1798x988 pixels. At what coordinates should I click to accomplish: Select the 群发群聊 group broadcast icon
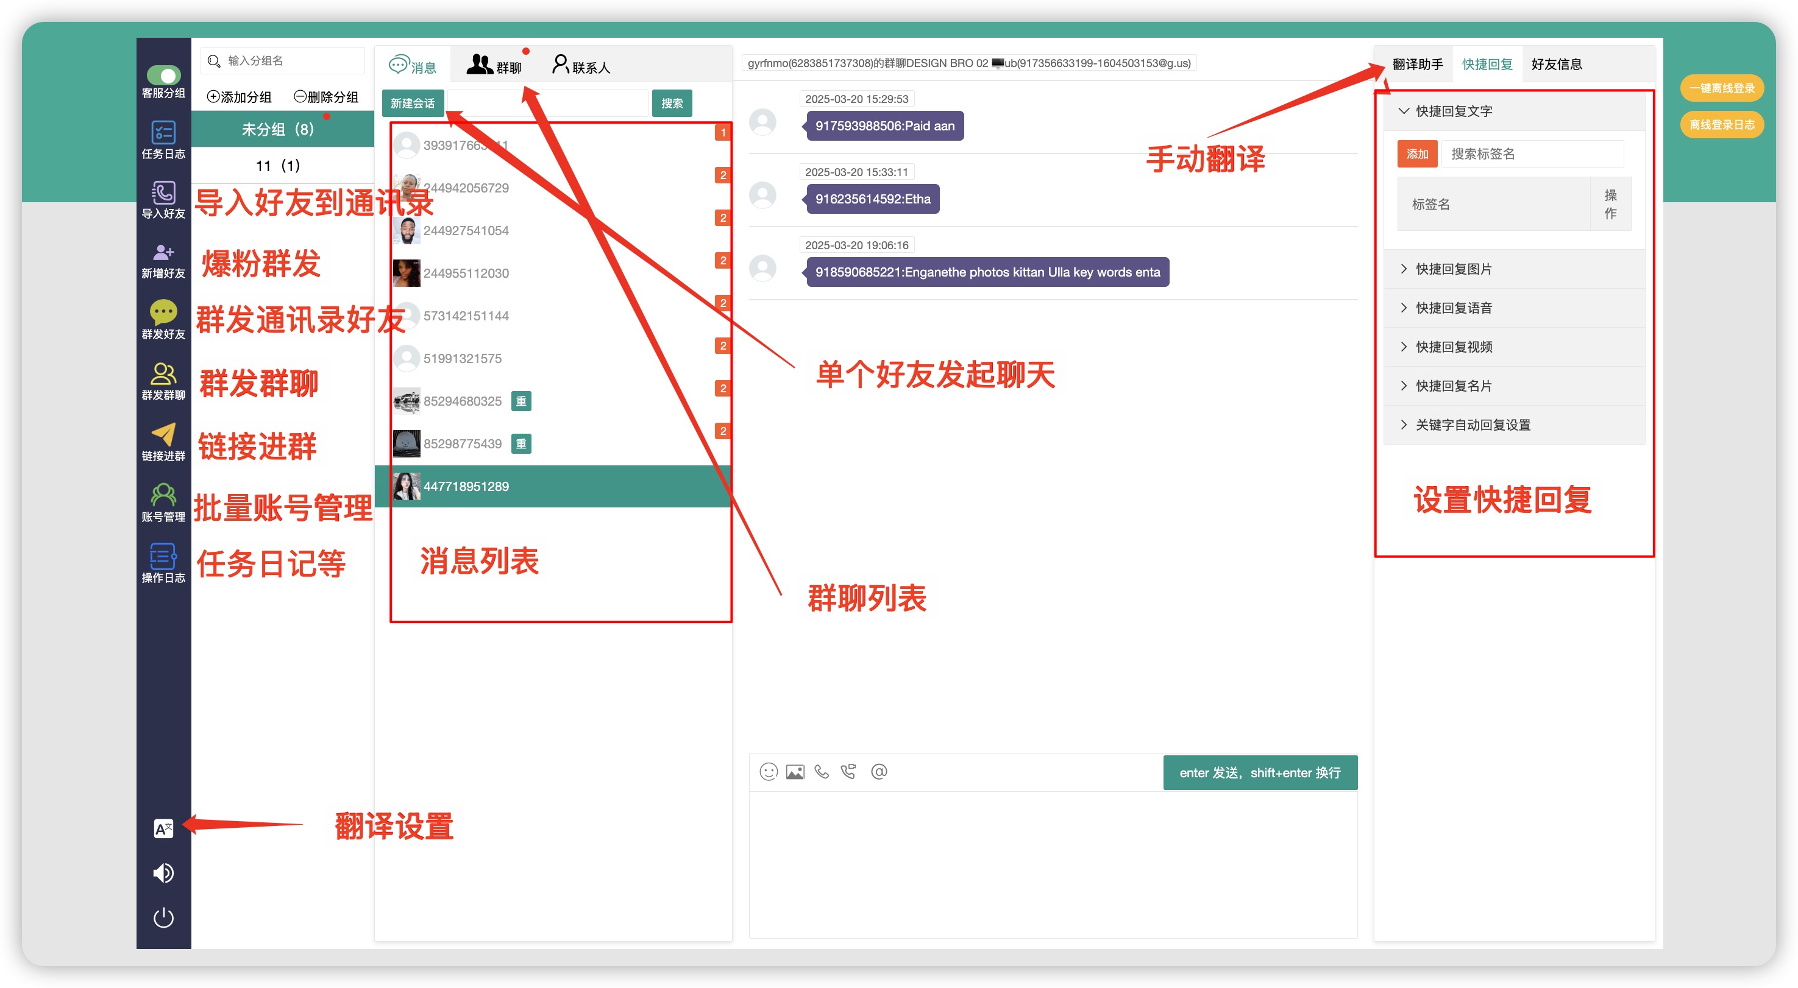[163, 374]
